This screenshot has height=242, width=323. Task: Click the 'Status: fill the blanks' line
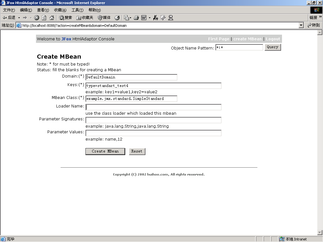pos(79,70)
